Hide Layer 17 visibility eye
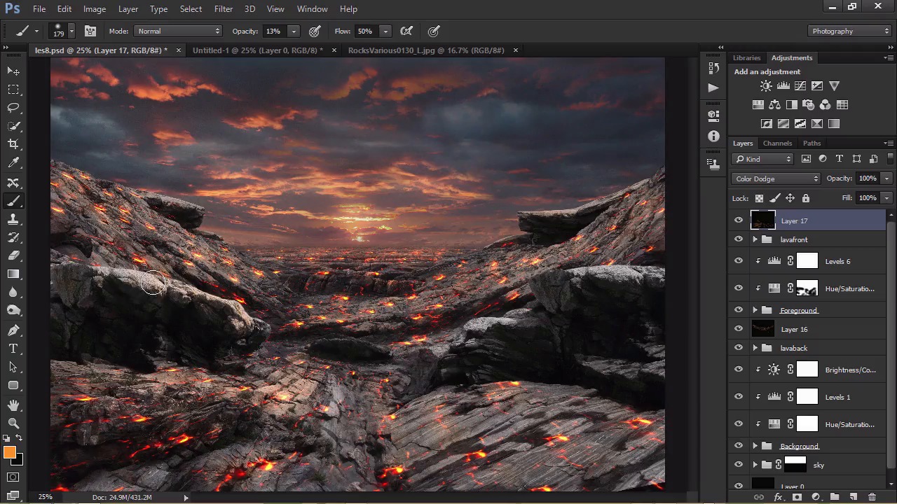 739,220
